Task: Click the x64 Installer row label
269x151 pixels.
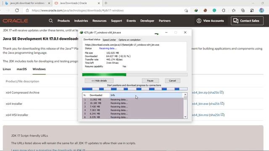Action: [x=14, y=104]
